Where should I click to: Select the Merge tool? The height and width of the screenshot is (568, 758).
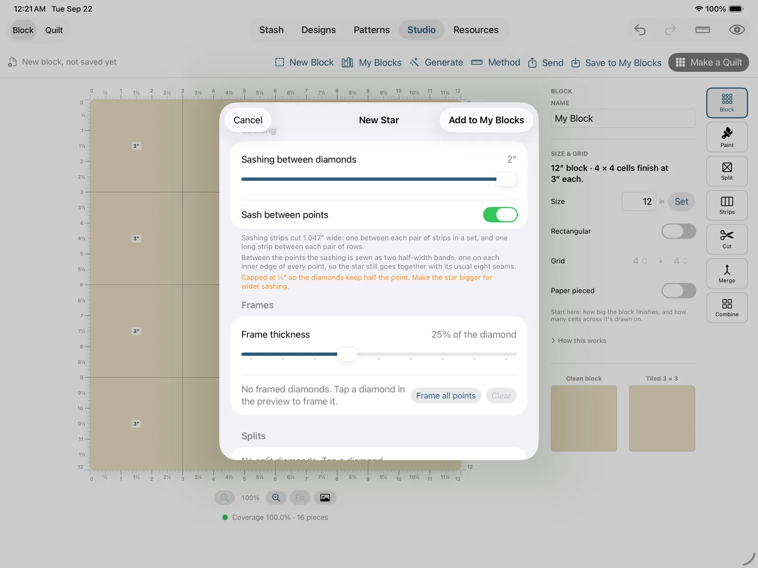pos(727,274)
